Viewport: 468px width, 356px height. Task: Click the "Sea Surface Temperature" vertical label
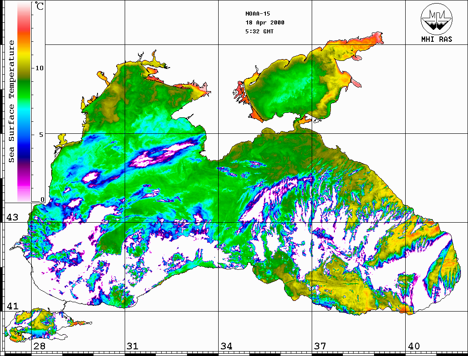click(x=11, y=101)
